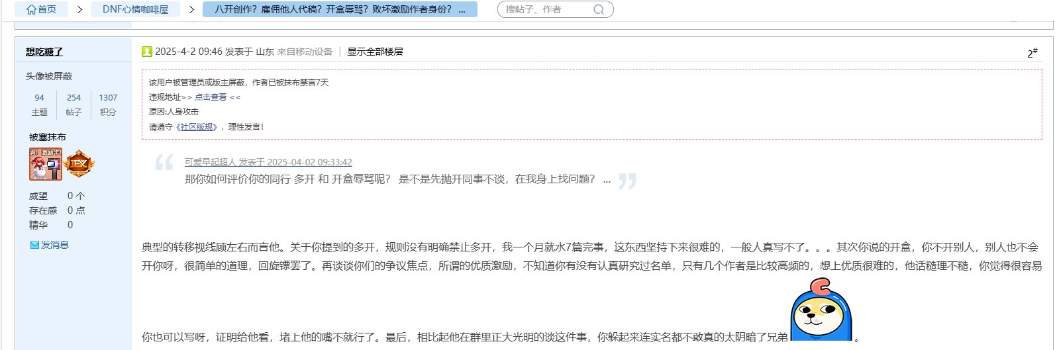Click the blue hooded dog emoticon
Viewport: 1055px width, 350px height.
pyautogui.click(x=821, y=310)
